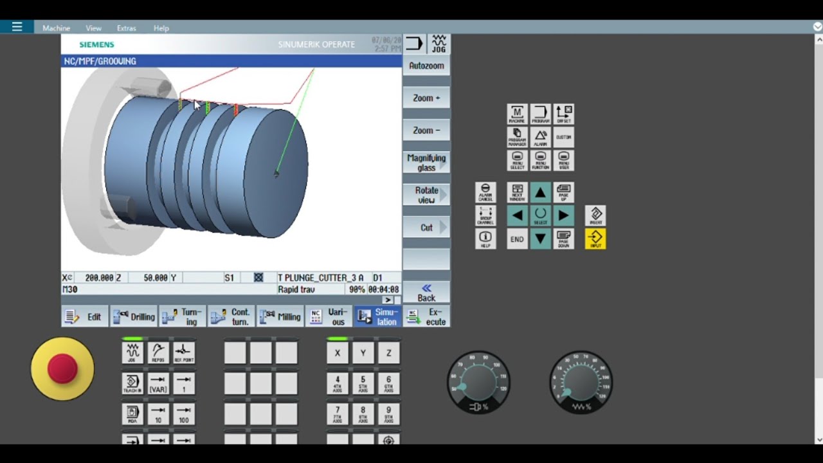Click the CUSTOM key
The width and height of the screenshot is (823, 463).
click(x=564, y=137)
